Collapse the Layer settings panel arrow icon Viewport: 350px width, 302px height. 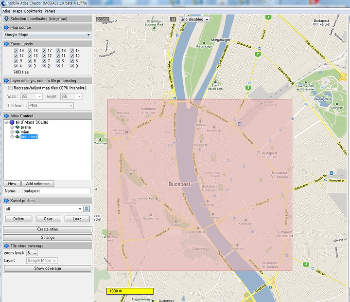[x=6, y=80]
